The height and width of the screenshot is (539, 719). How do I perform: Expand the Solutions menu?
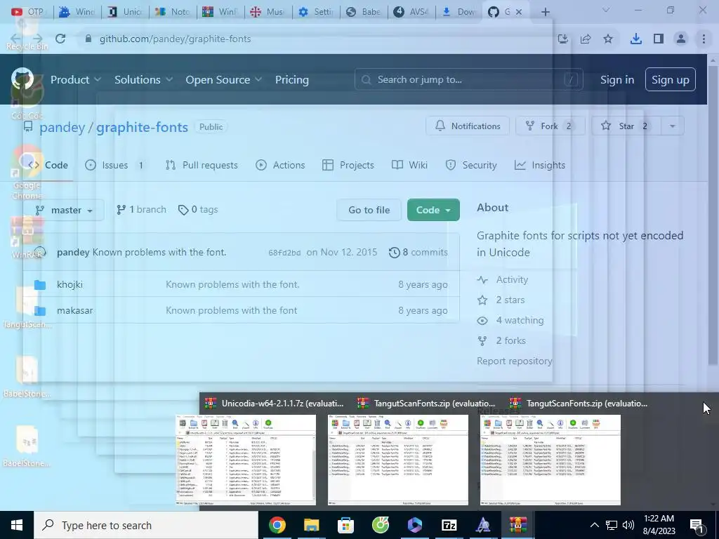(143, 80)
